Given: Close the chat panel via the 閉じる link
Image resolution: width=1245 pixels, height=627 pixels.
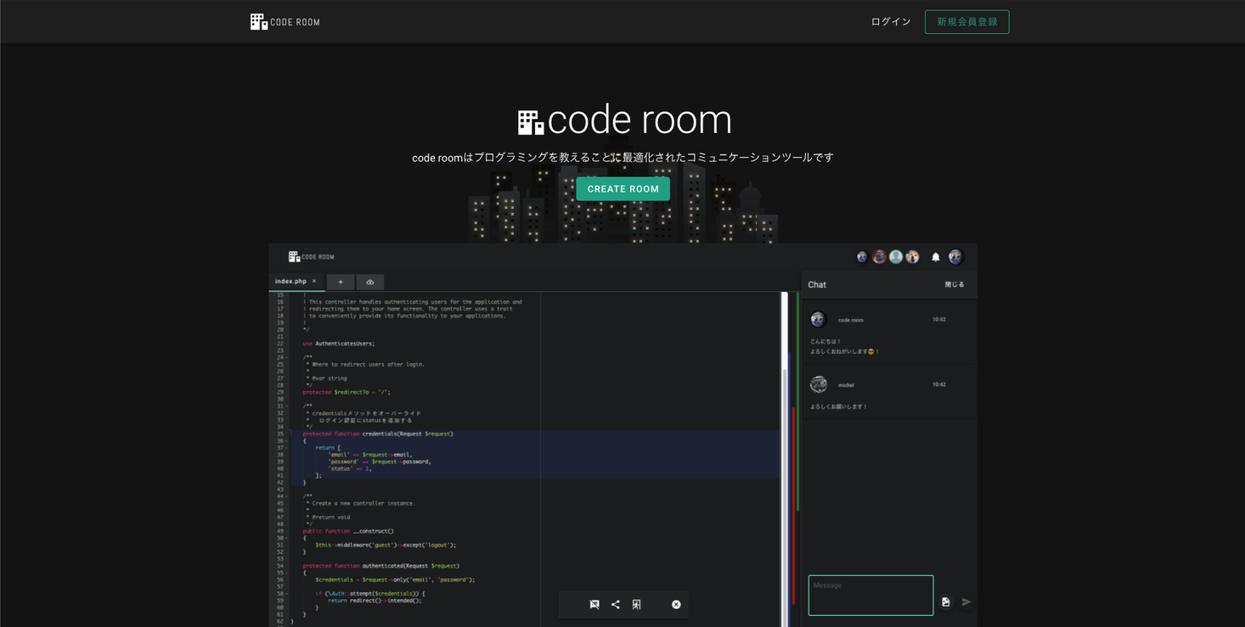Looking at the screenshot, I should point(955,284).
